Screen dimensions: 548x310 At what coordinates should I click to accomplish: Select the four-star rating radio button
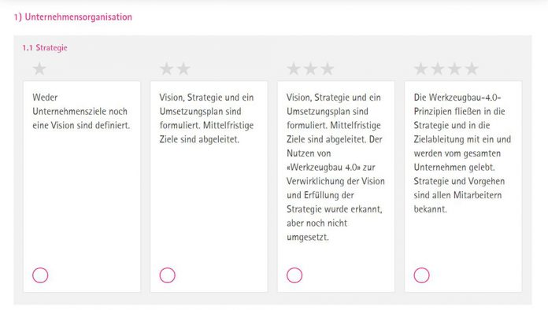pos(421,275)
